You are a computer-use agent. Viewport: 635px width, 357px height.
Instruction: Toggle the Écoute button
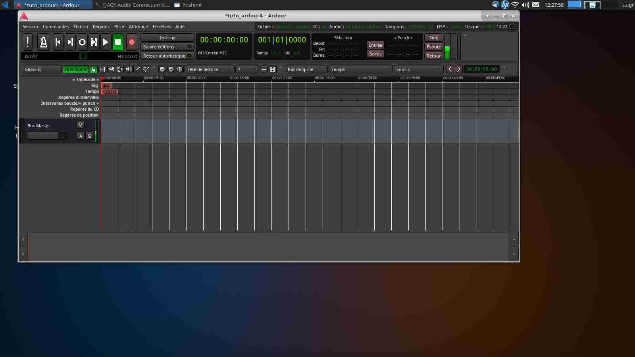click(x=434, y=47)
